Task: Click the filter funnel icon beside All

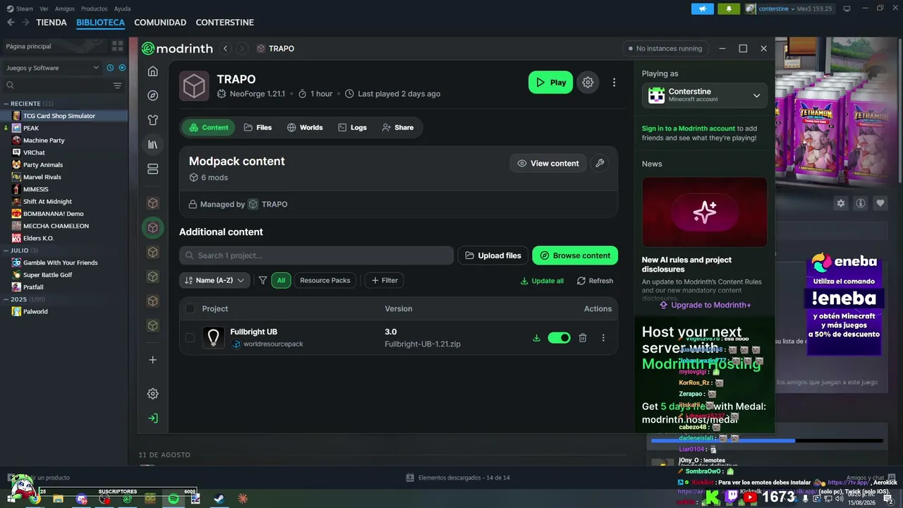Action: coord(262,281)
